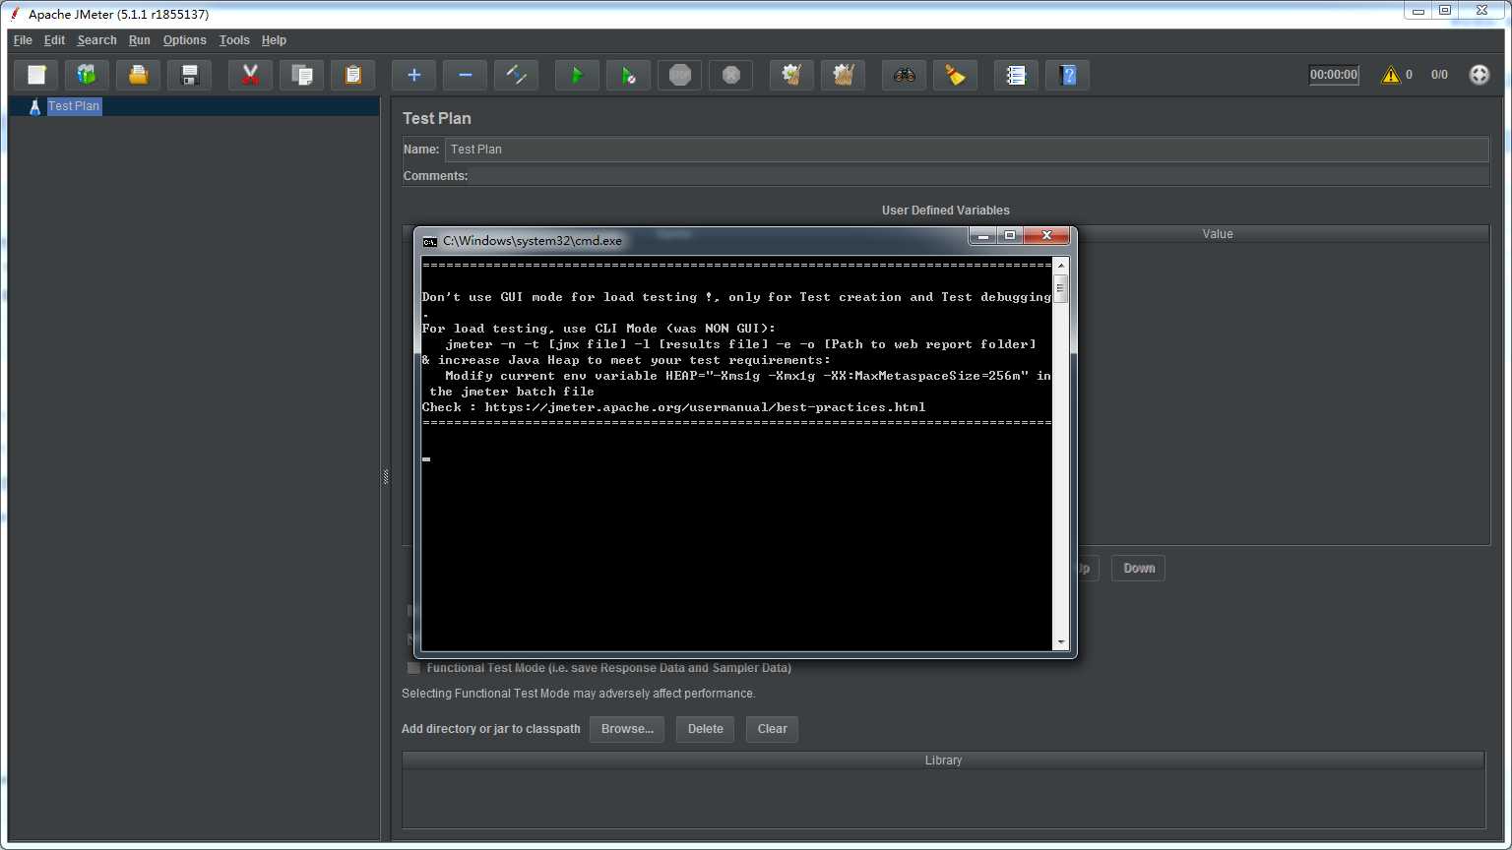This screenshot has width=1512, height=850.
Task: Click the cmd.exe scrollbar down arrow
Action: point(1061,641)
